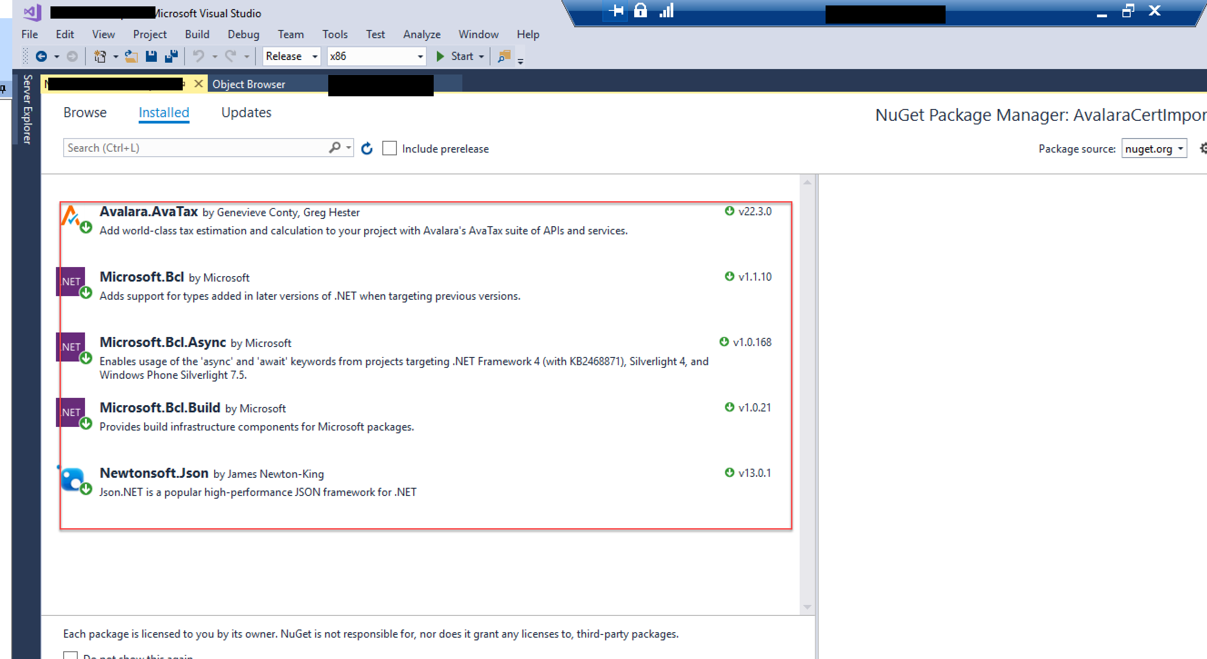This screenshot has height=659, width=1207.
Task: Click the v1.0.21 version for Microsoft.Bcl.Build
Action: coord(754,408)
